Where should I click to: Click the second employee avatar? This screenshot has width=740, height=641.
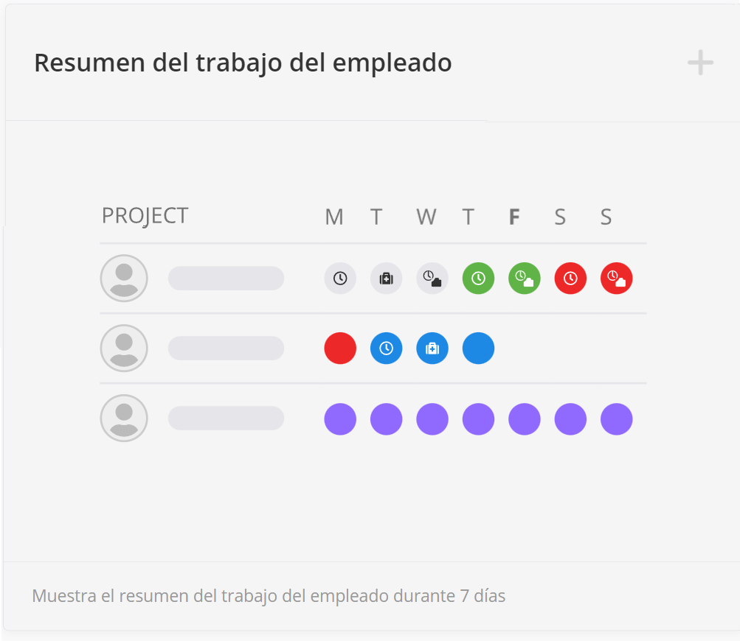pyautogui.click(x=124, y=348)
